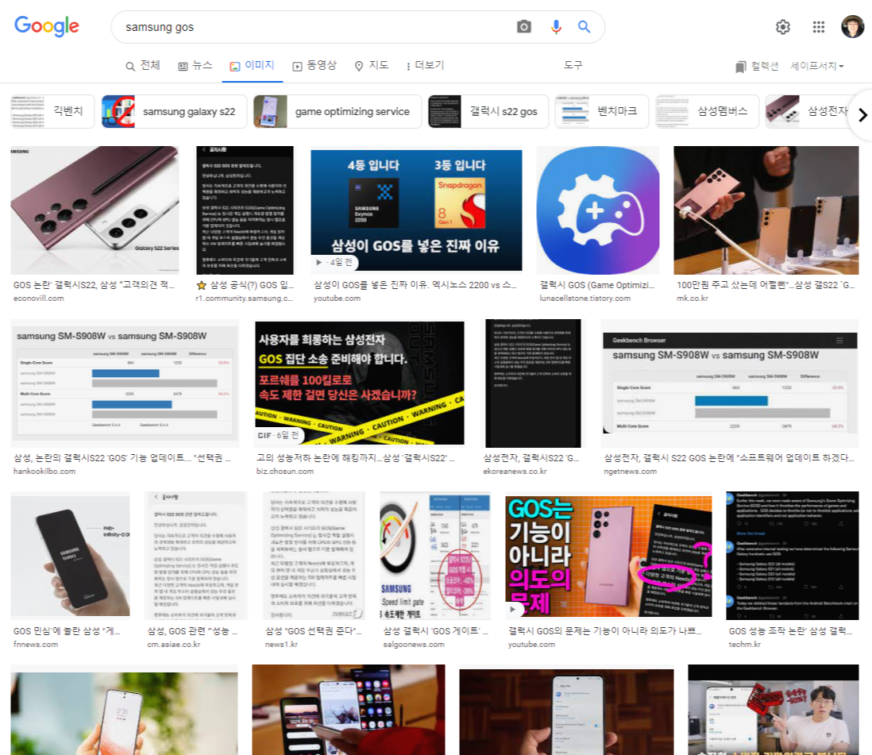Open the settings gear icon
The height and width of the screenshot is (755, 872).
tap(782, 27)
